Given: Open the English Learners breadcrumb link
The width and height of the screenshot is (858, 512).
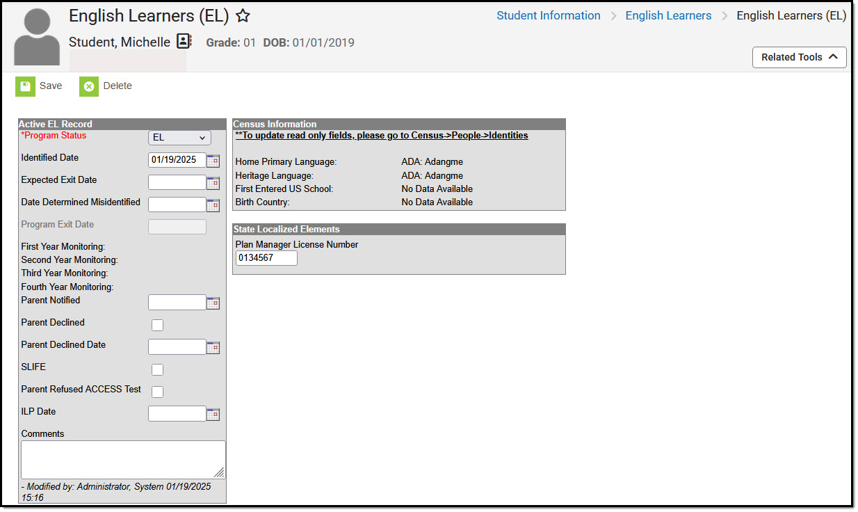Looking at the screenshot, I should [x=668, y=15].
